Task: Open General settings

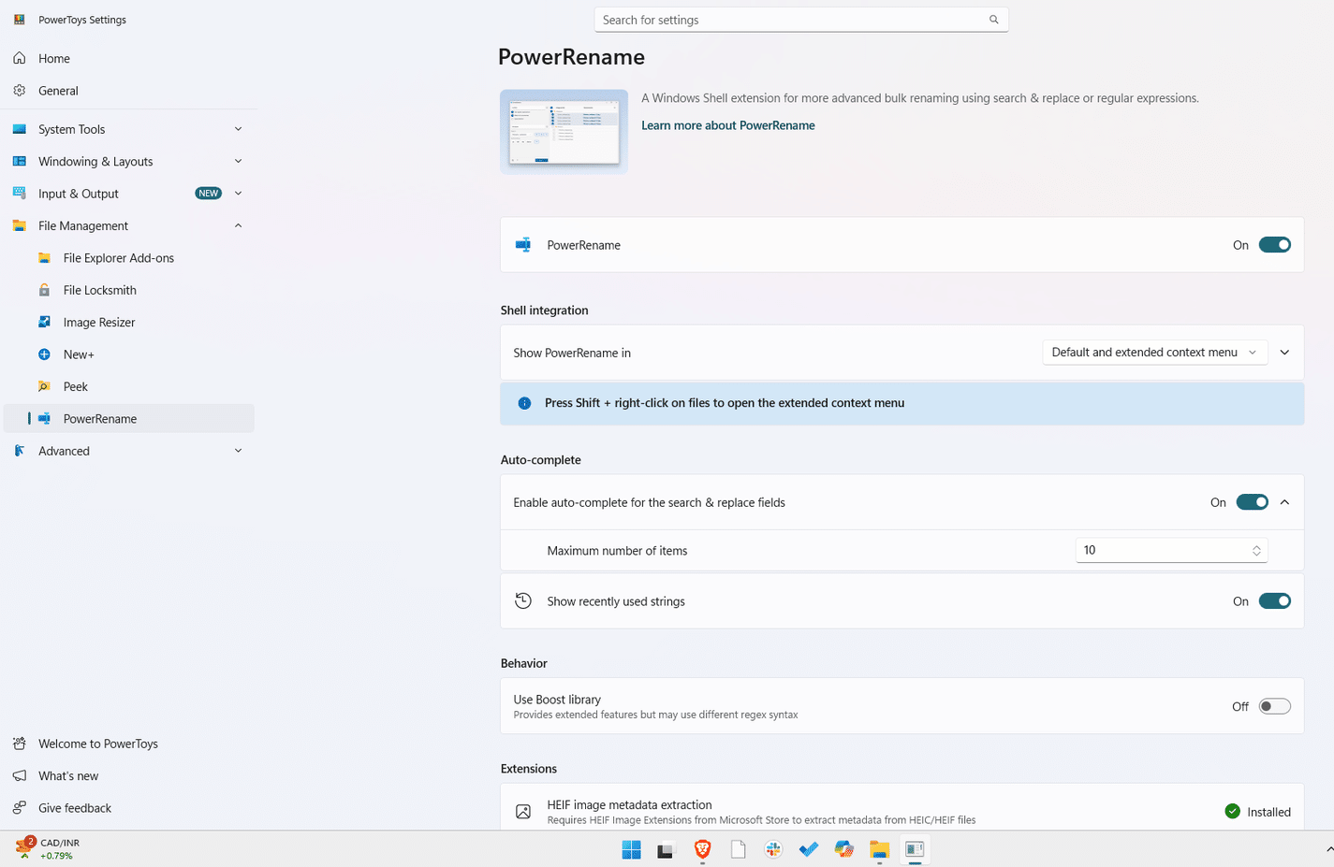Action: coord(128,91)
